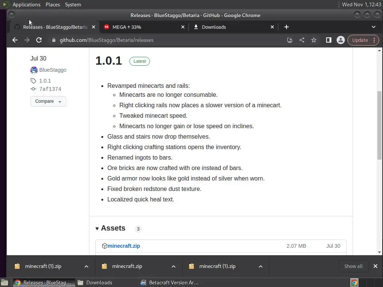Click the page vertical scrollbar thumb
The image size is (383, 287).
pos(379,125)
